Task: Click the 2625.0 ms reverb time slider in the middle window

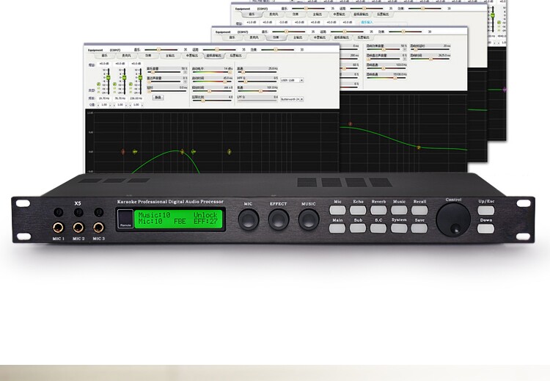Action: [x=430, y=59]
